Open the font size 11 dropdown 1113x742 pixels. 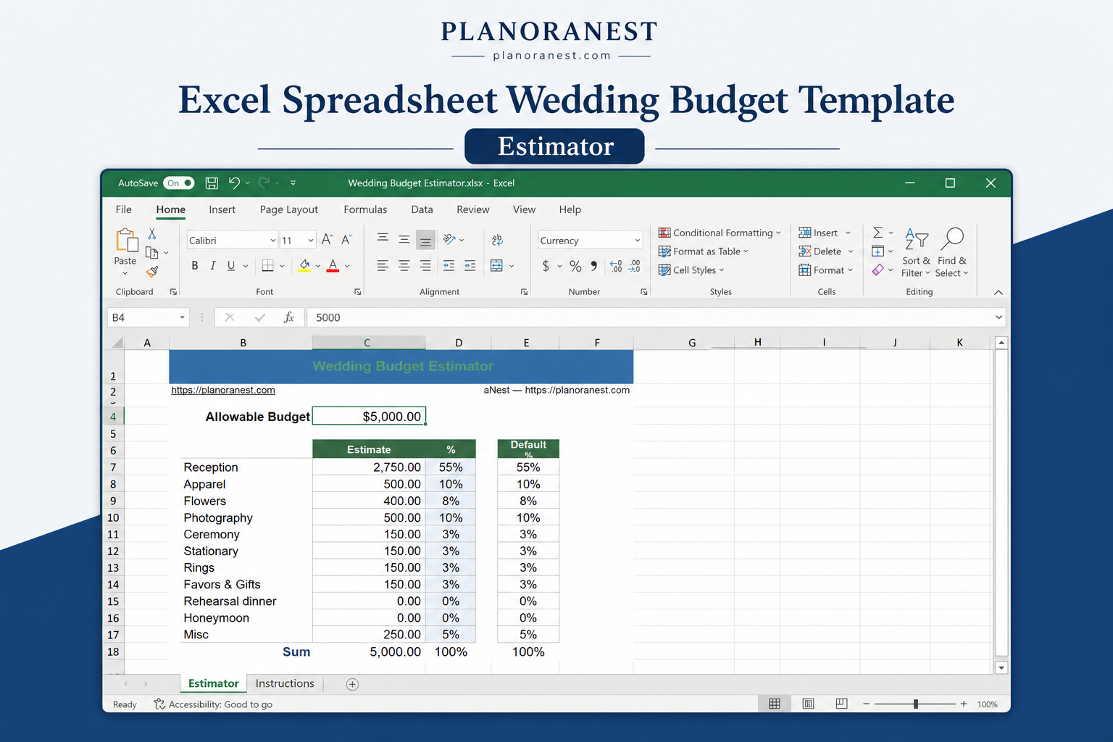pos(311,241)
